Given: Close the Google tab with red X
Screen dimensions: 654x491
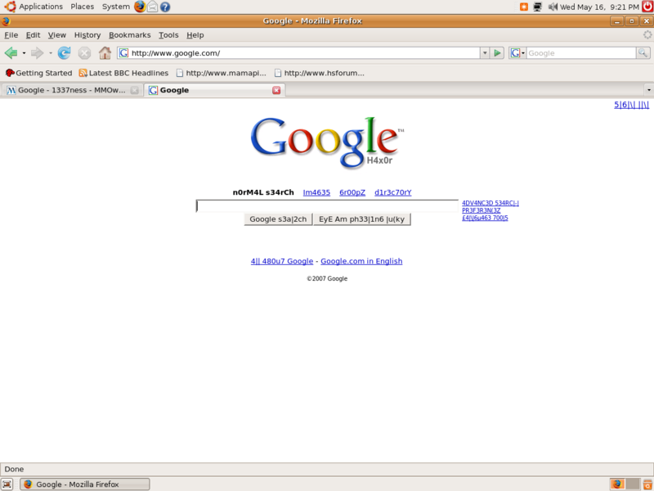Looking at the screenshot, I should coord(276,90).
